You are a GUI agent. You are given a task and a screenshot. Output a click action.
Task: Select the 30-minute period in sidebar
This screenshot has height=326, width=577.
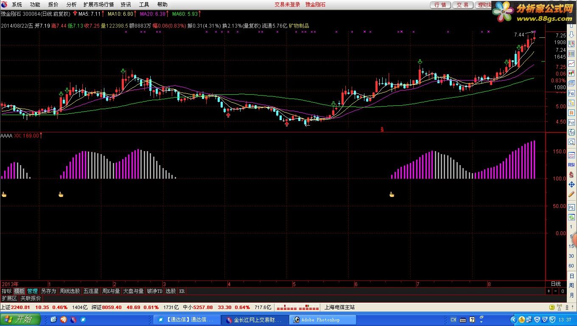click(571, 256)
